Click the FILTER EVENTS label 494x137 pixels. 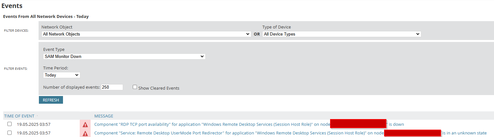[16, 68]
